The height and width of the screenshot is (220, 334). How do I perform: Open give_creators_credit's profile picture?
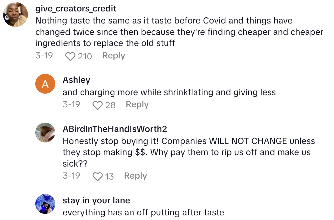(15, 14)
